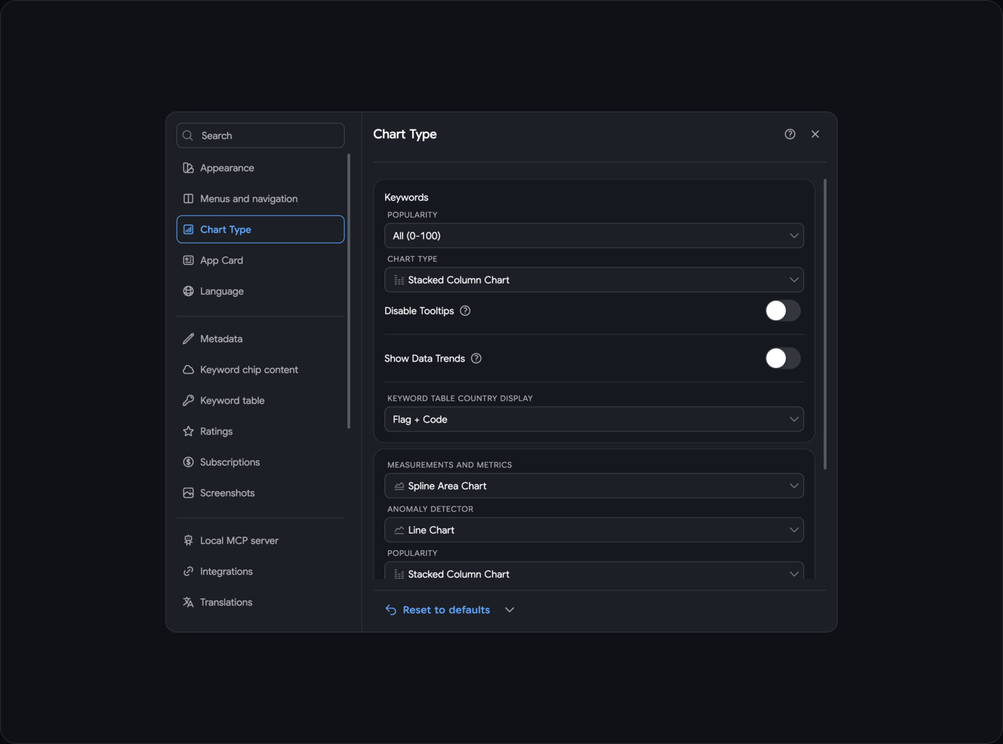The width and height of the screenshot is (1003, 744).
Task: Open the Measurements and Metrics chart dropdown
Action: click(594, 486)
